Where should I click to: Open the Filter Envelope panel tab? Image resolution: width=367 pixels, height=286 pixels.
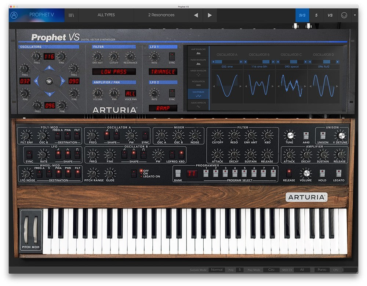click(198, 62)
